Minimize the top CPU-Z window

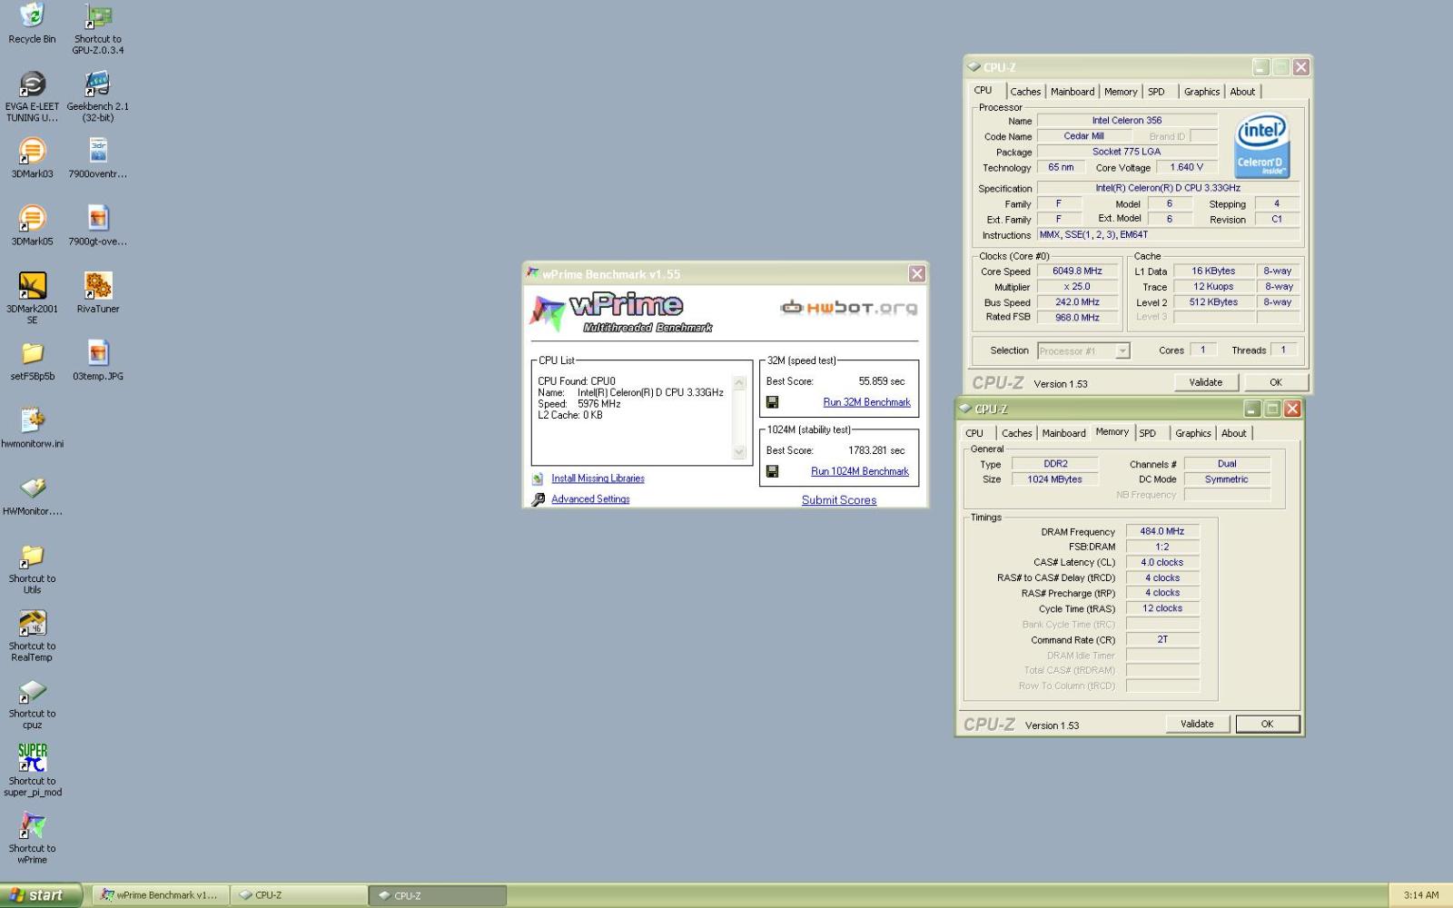click(x=1260, y=67)
